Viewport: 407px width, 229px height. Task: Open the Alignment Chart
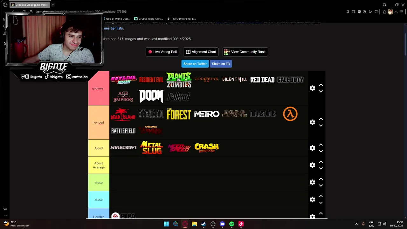[201, 52]
